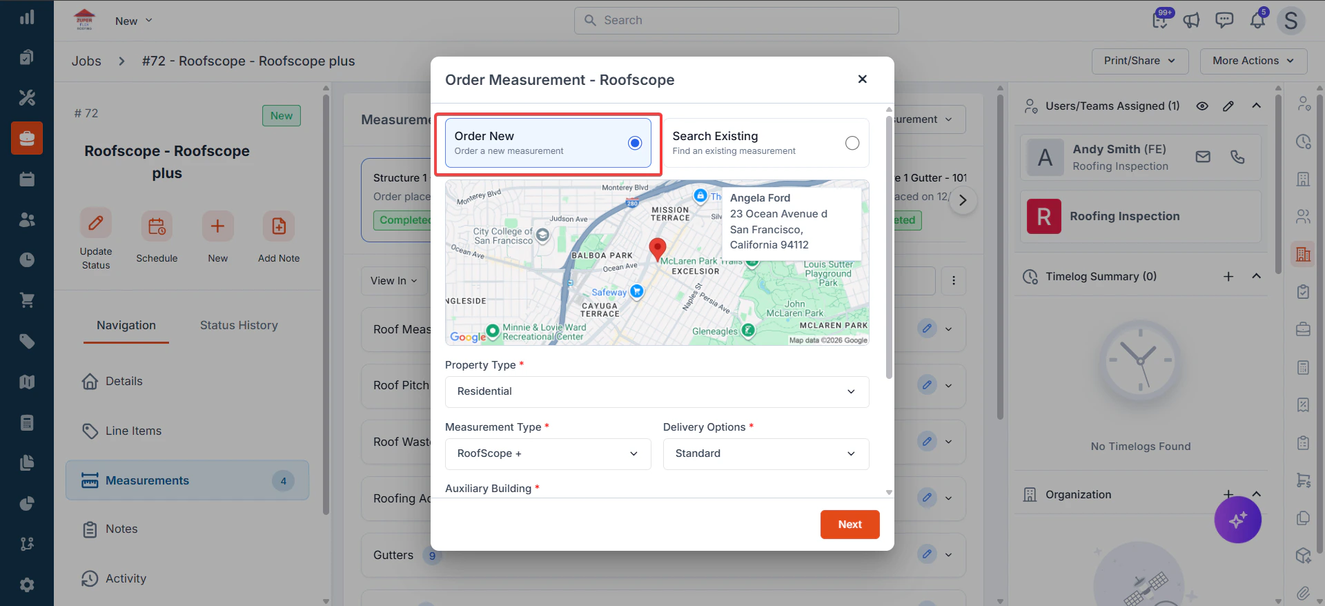Screen dimensions: 1325x606
Task: Open Activity in the navigation list
Action: (186, 578)
